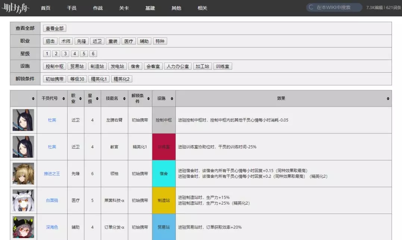Open 杜宾 link in 教官 row

(x=52, y=147)
